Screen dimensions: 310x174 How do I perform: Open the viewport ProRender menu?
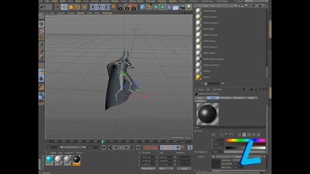(x=107, y=13)
